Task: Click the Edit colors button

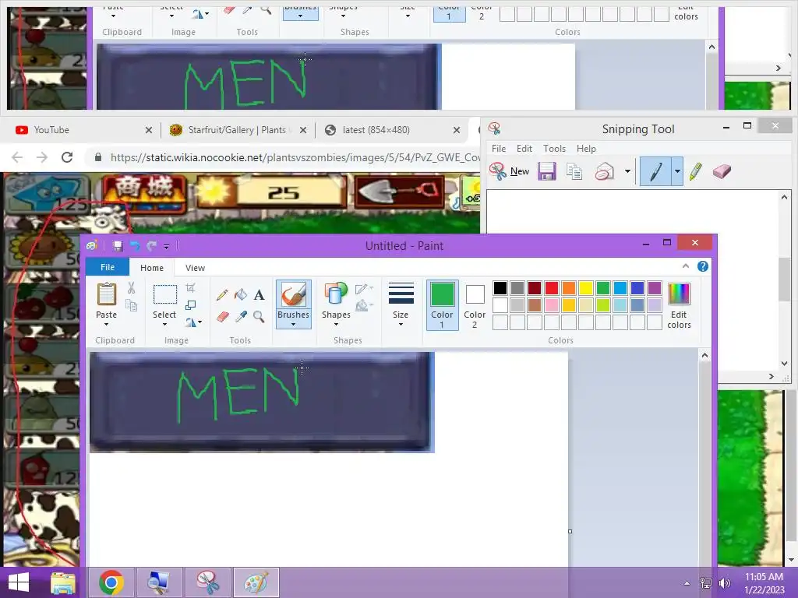Action: (x=679, y=305)
